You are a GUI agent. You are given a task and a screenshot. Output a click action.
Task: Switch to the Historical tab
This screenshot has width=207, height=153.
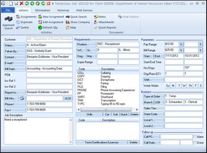pos(63,10)
